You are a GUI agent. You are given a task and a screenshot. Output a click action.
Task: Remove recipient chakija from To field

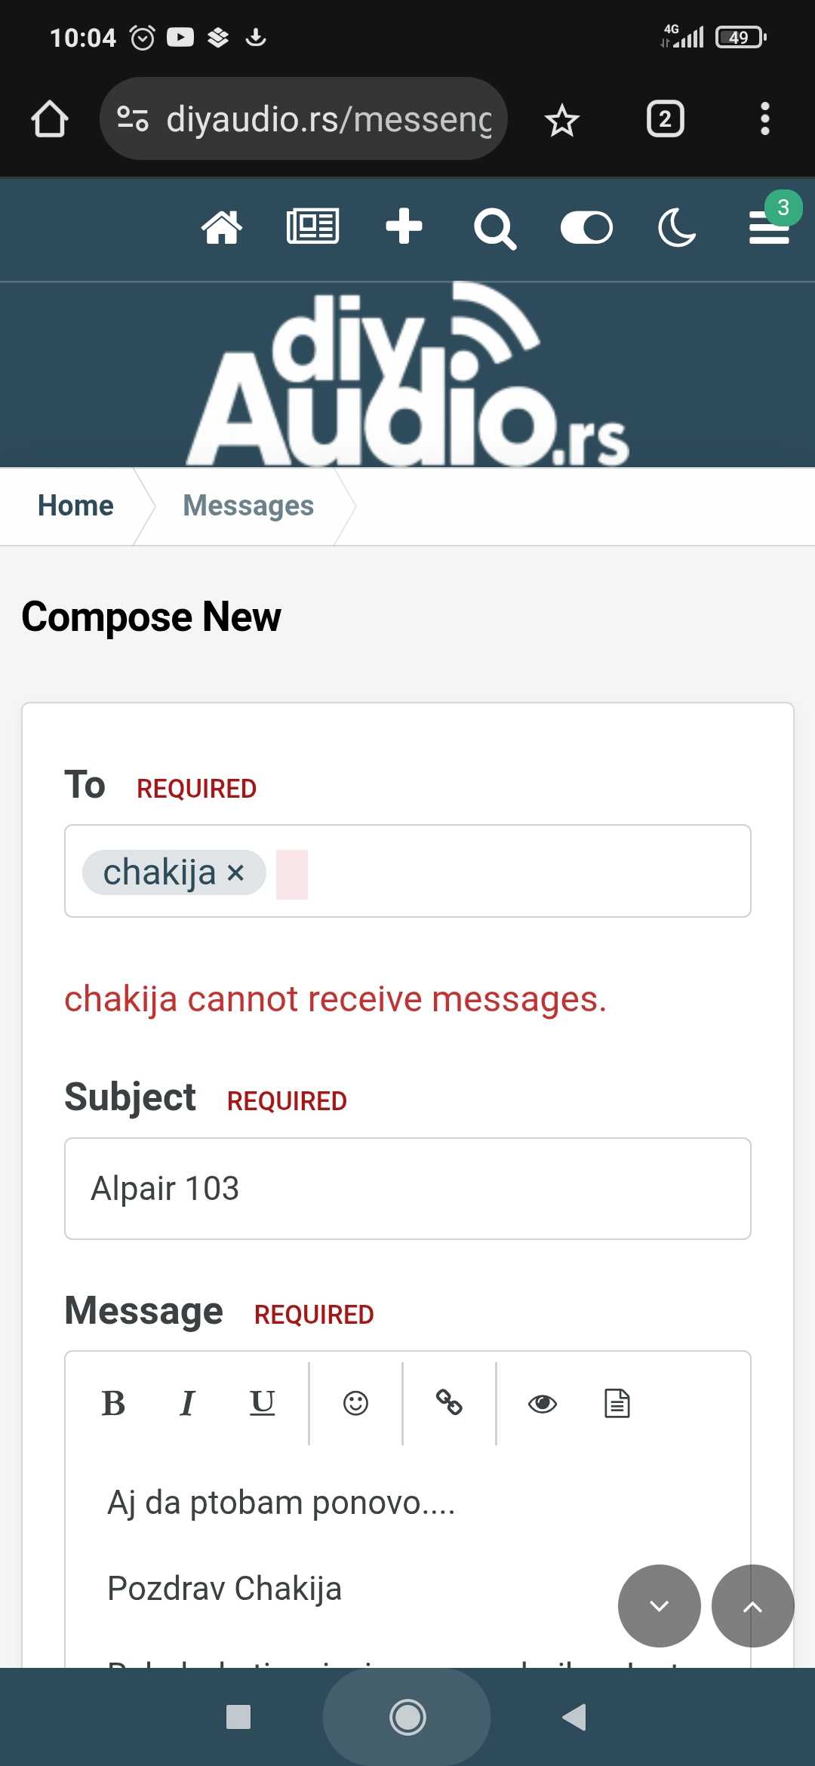pos(235,873)
